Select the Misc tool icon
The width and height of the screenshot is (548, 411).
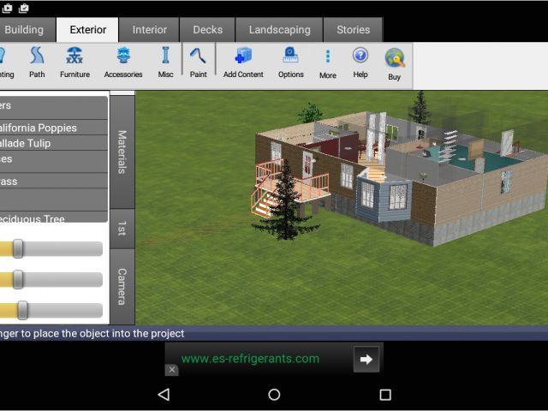tap(165, 62)
